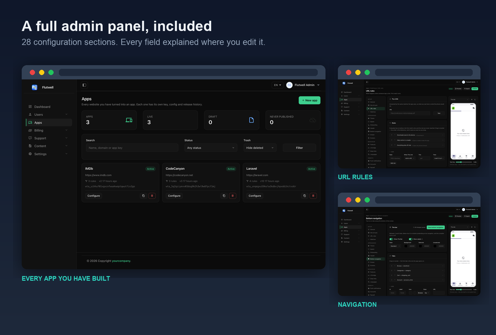Tap Account icon in URL rules phone preview

pos(472,156)
